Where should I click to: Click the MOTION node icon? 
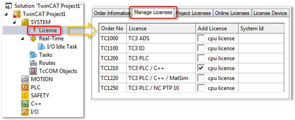[25, 79]
